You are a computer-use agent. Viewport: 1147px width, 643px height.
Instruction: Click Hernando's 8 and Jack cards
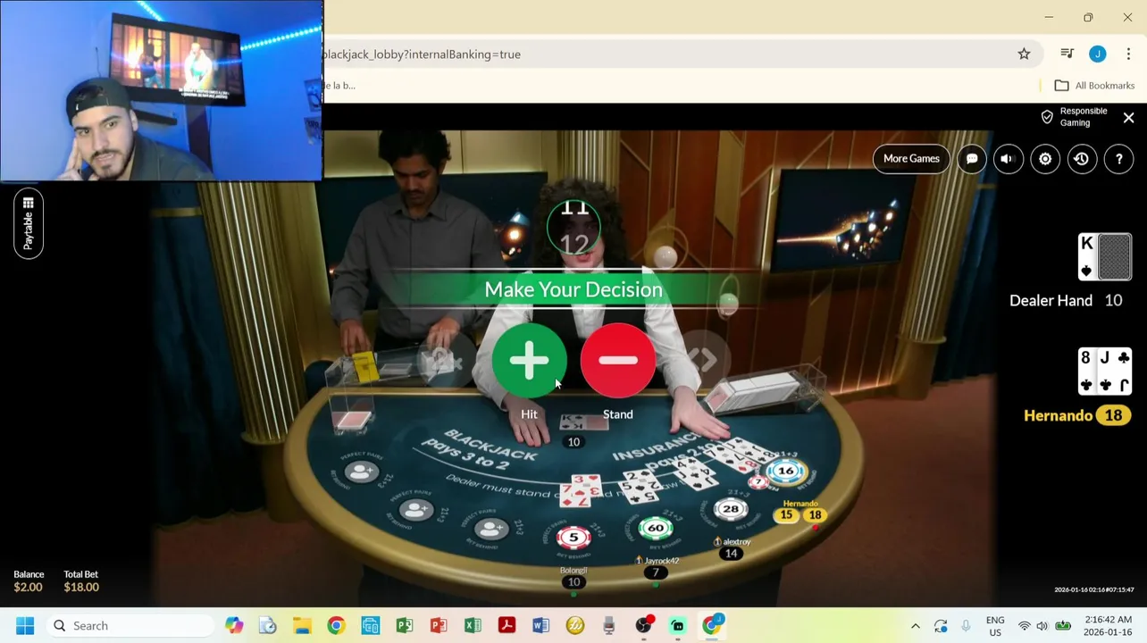coord(1105,371)
